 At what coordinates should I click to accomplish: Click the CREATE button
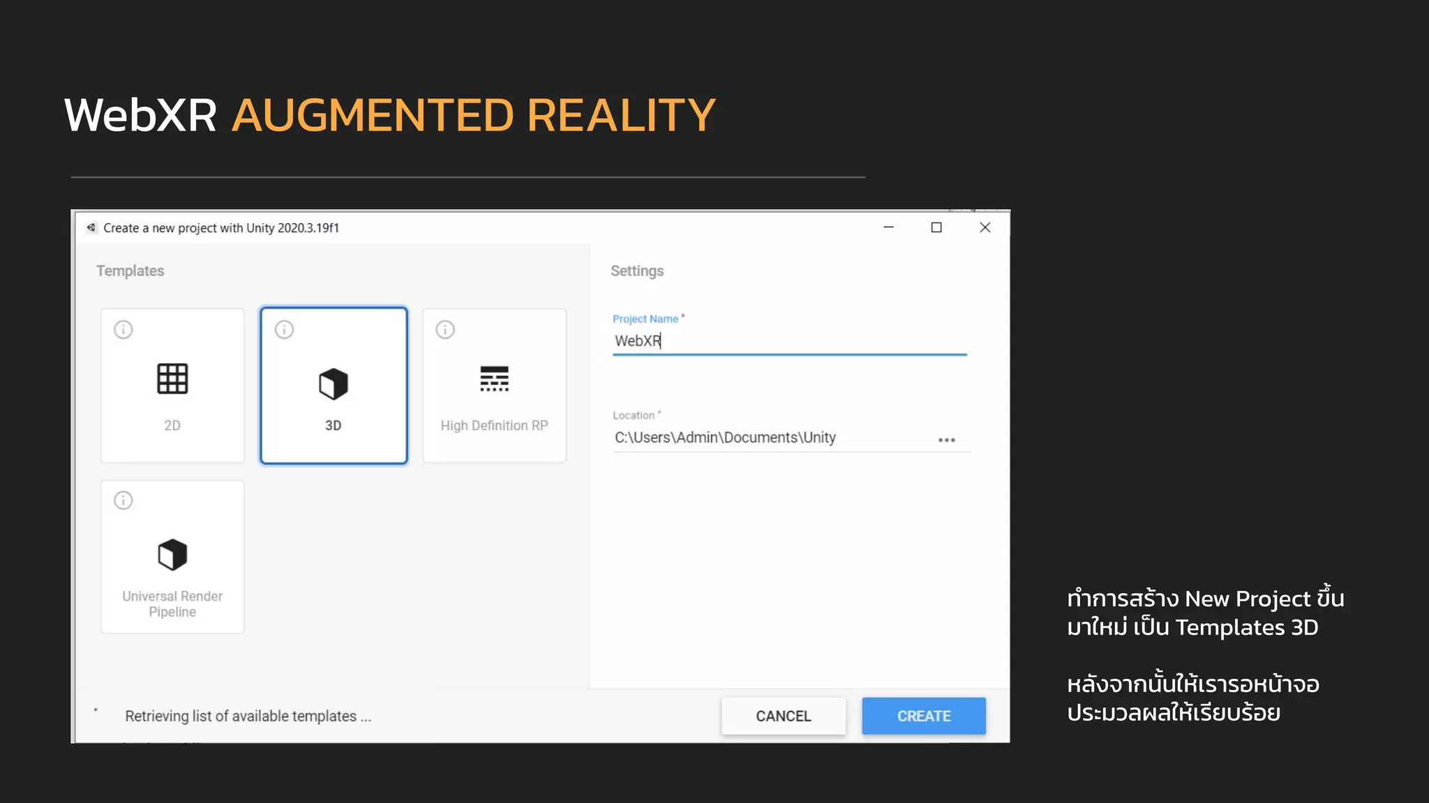point(924,716)
